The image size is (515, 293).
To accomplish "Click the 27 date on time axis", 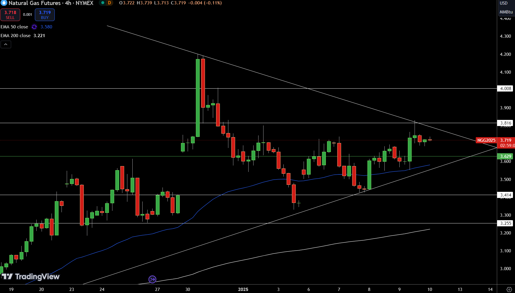I will (x=158, y=289).
